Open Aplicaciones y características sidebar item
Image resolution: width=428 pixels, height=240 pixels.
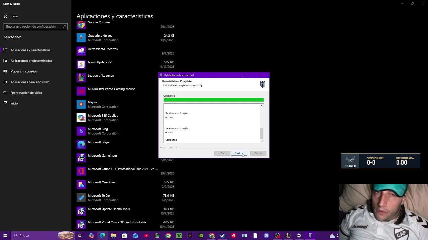30,50
